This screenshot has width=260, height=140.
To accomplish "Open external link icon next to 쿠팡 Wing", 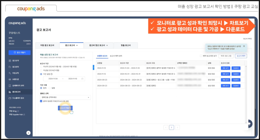I will pyautogui.click(x=18, y=111).
